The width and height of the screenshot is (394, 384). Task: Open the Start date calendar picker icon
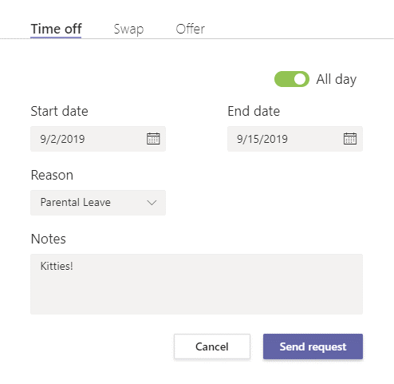point(153,139)
